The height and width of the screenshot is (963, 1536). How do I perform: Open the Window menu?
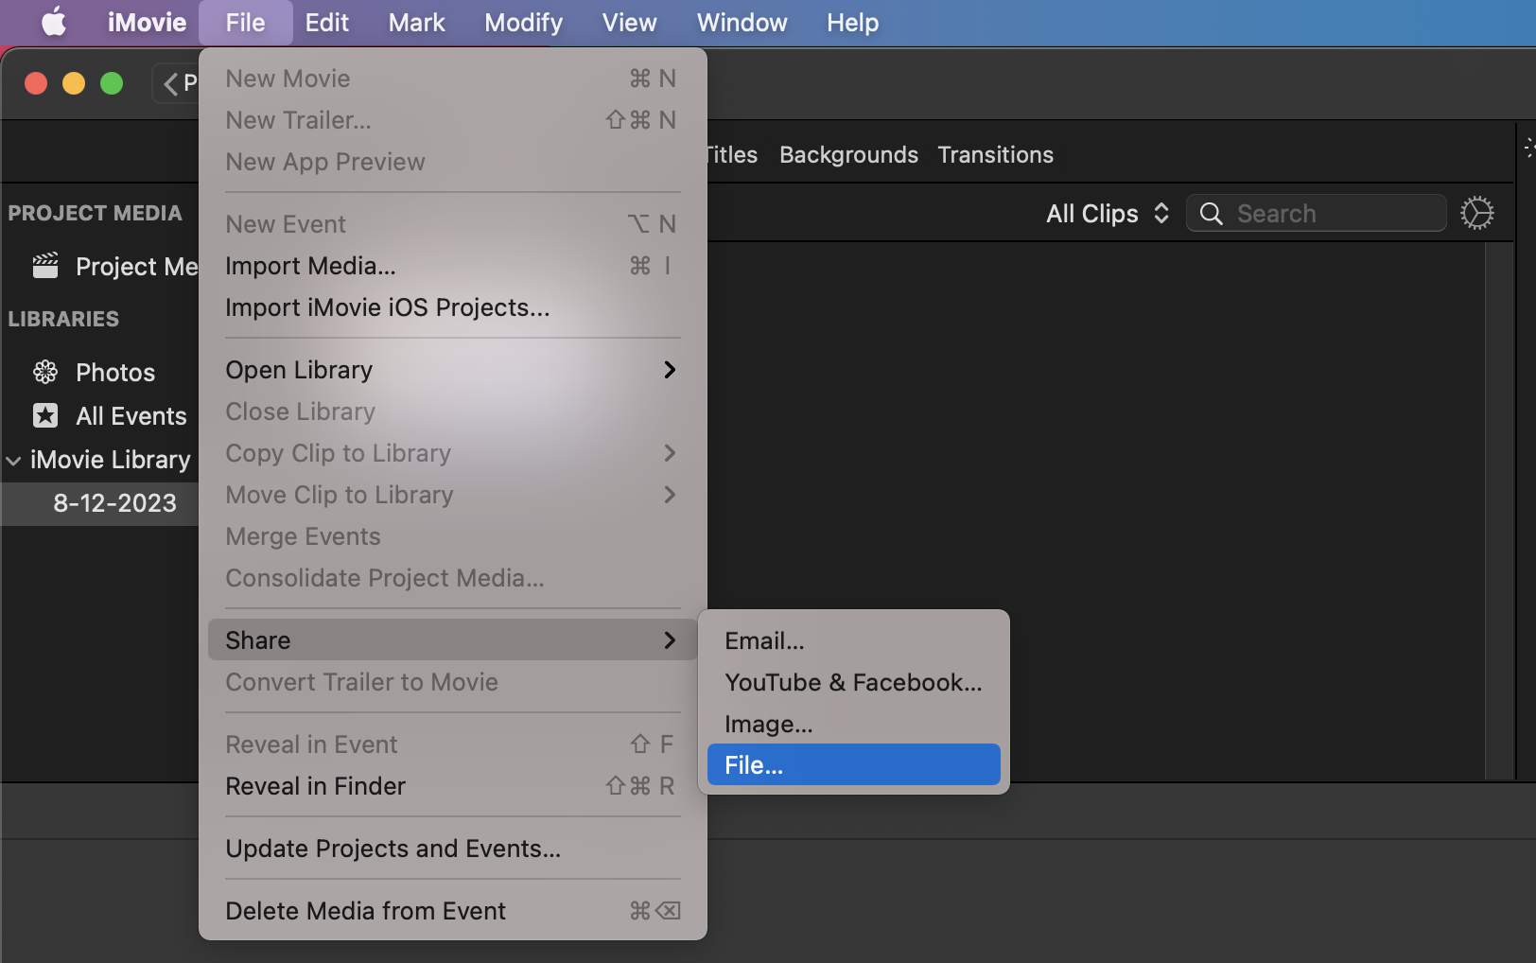742,22
